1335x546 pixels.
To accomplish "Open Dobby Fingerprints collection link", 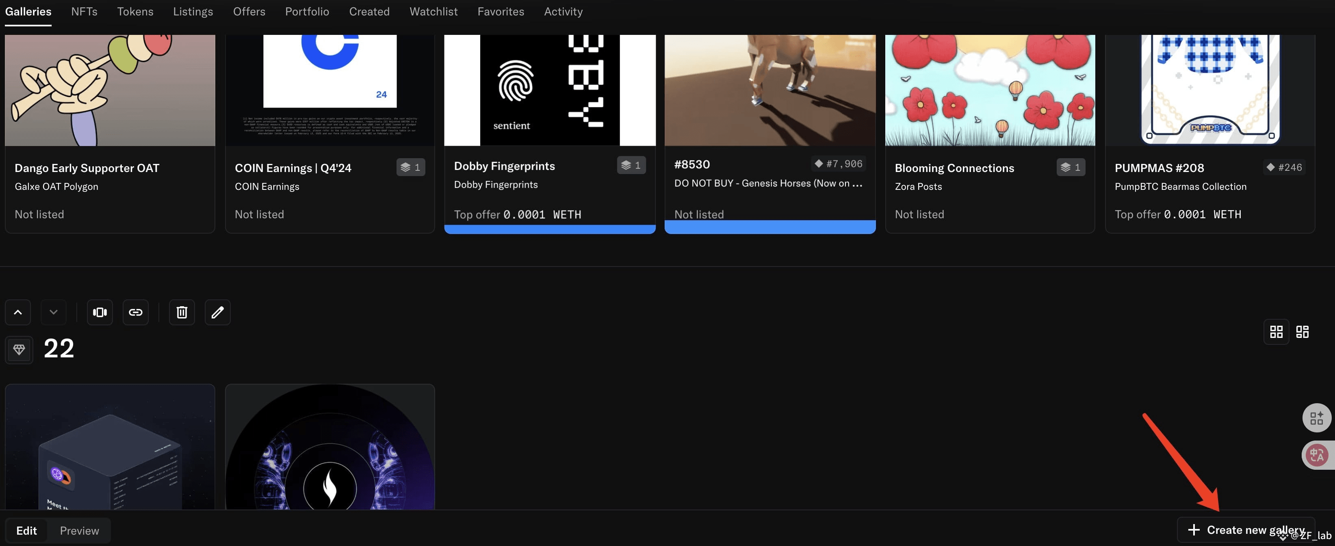I will coord(496,184).
